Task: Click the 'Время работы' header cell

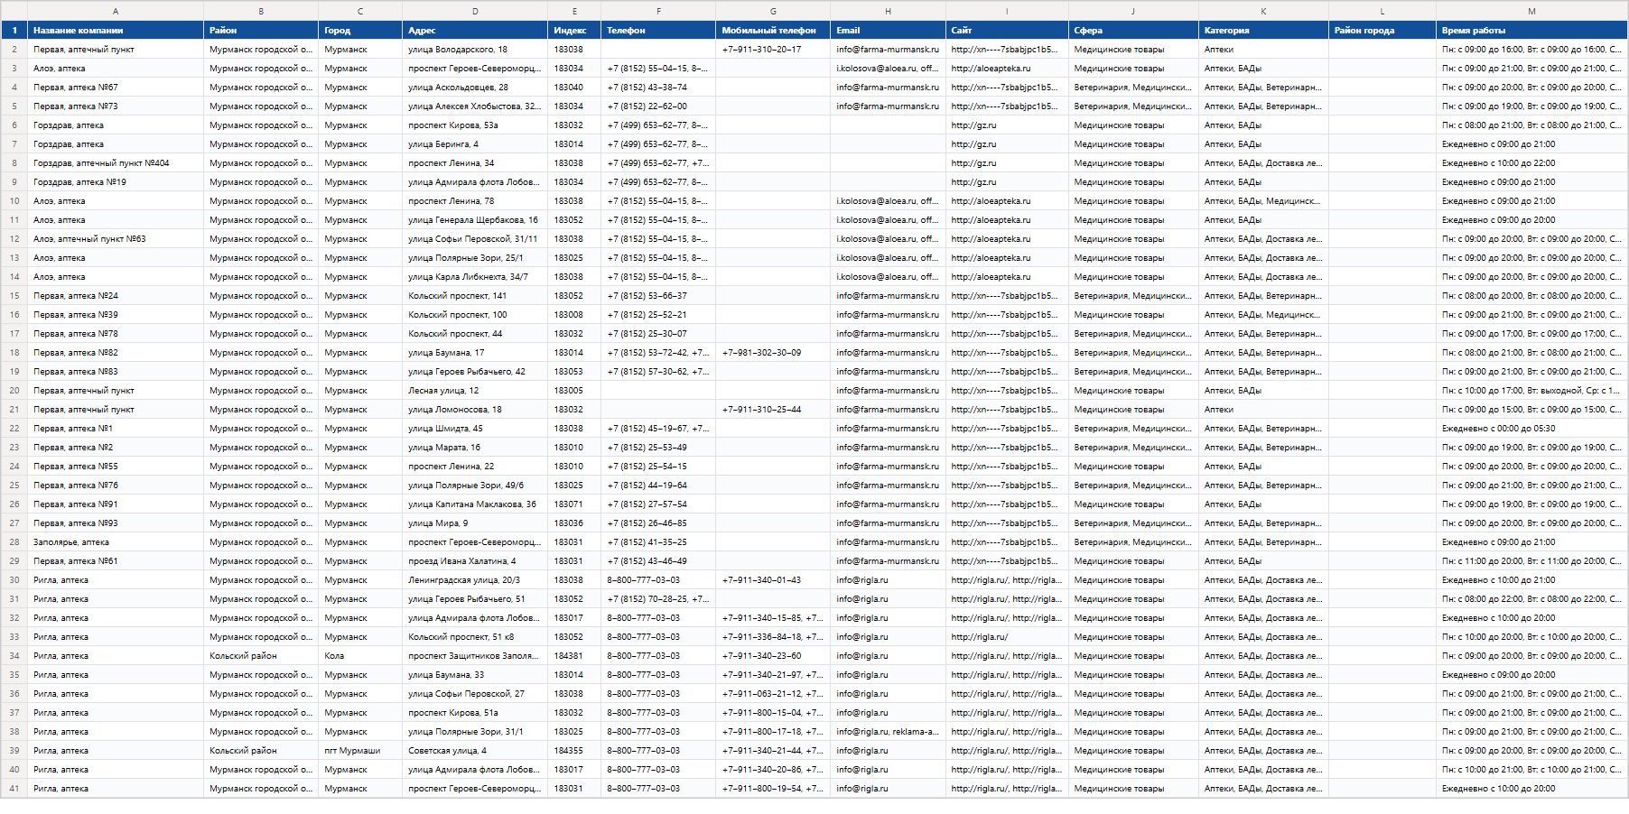Action: click(x=1531, y=31)
